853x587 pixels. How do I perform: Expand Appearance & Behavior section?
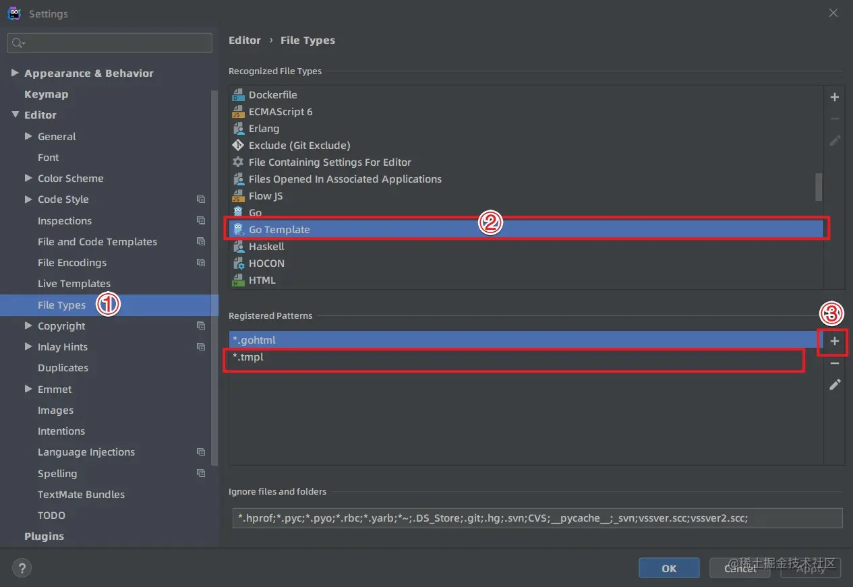click(x=15, y=73)
